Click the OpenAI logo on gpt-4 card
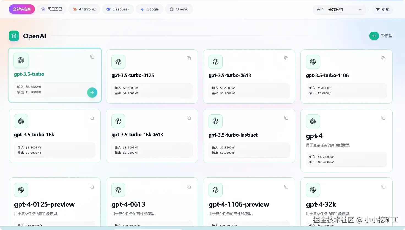Viewport: 405px width, 230px height. pos(313,121)
